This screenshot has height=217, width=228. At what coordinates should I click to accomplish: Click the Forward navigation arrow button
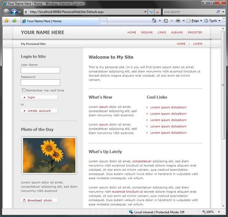(14, 12)
